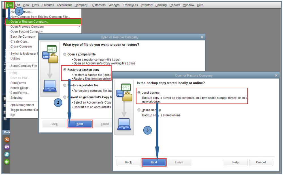Close the rear Open or Restore Company dialog
This screenshot has width=283, height=175.
(202, 37)
